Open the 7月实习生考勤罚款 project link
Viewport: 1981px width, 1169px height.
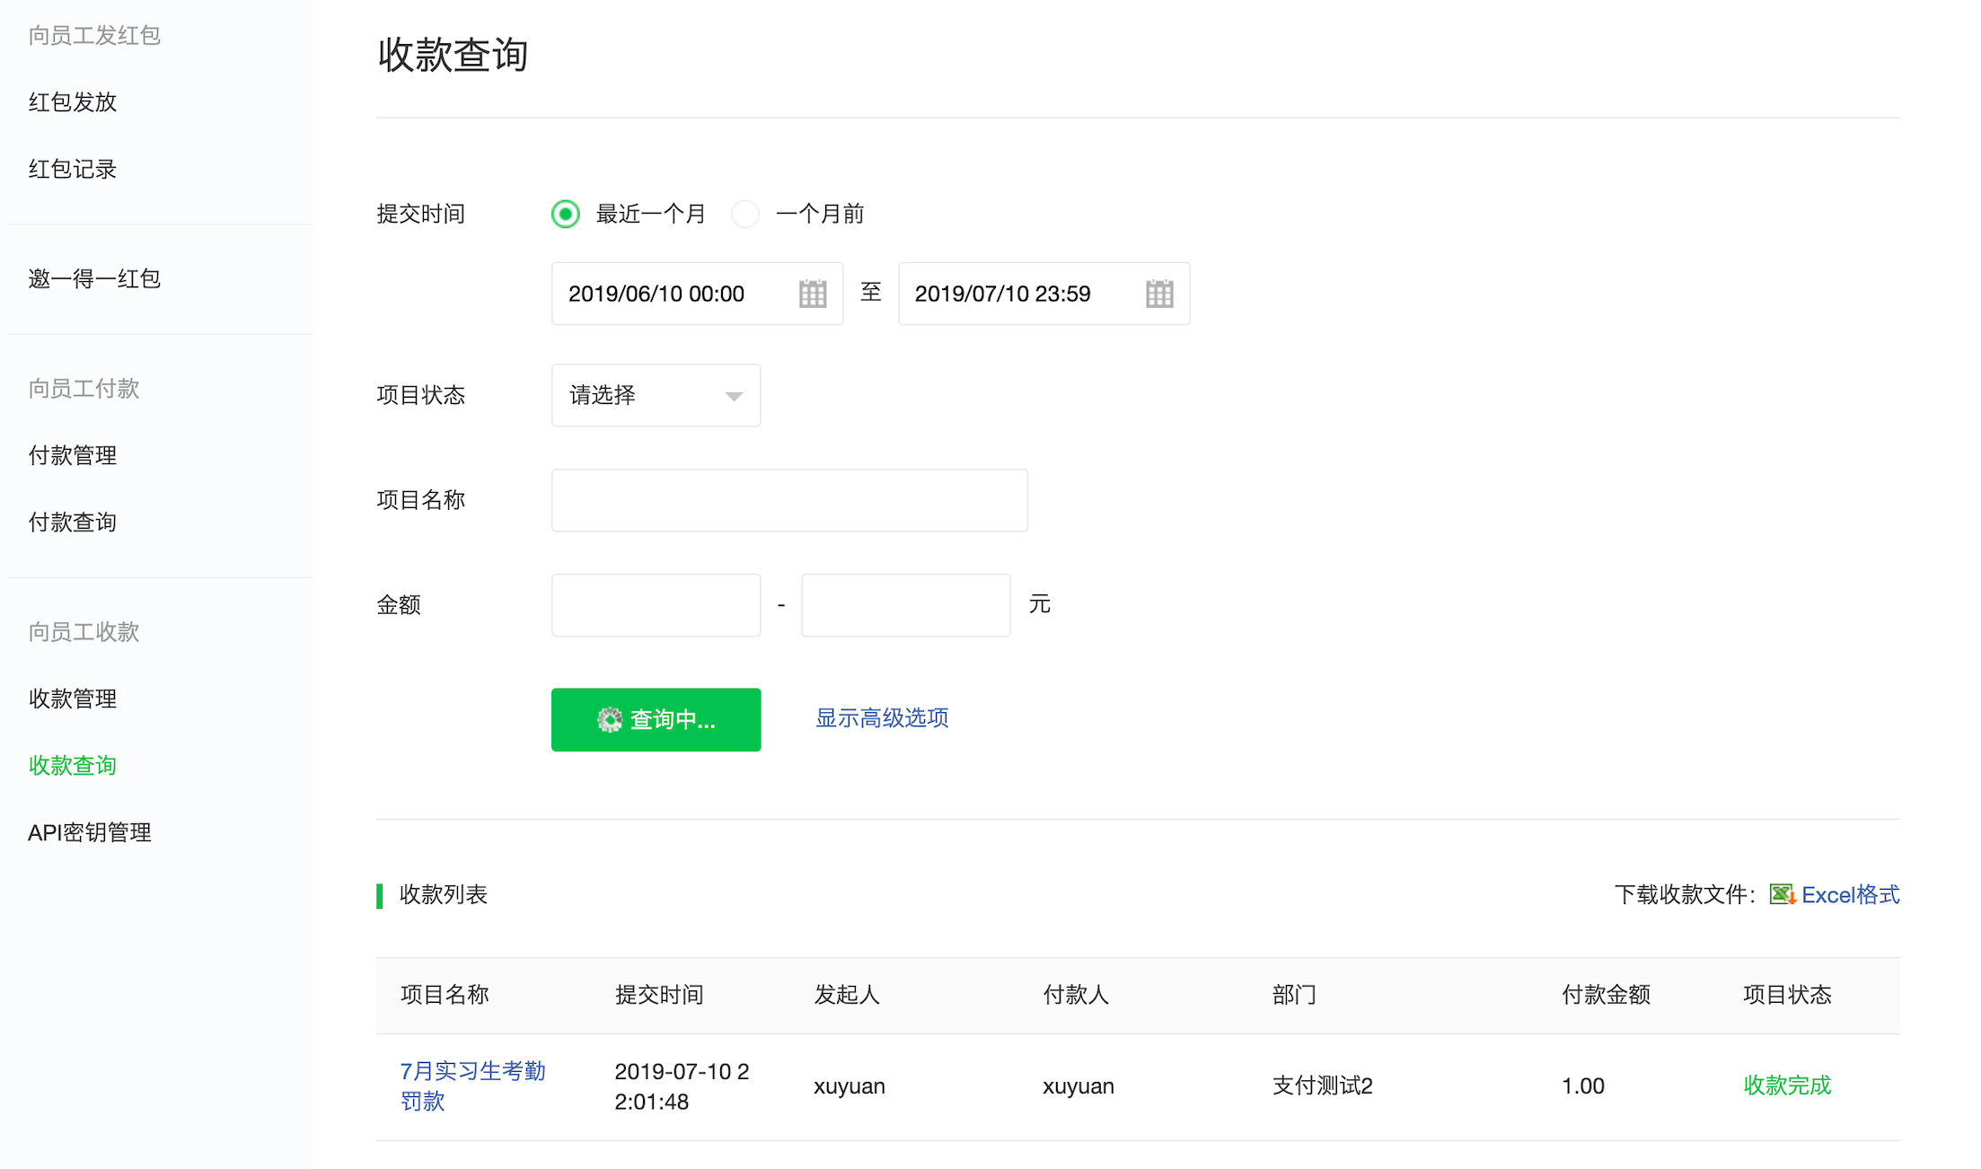click(x=472, y=1085)
